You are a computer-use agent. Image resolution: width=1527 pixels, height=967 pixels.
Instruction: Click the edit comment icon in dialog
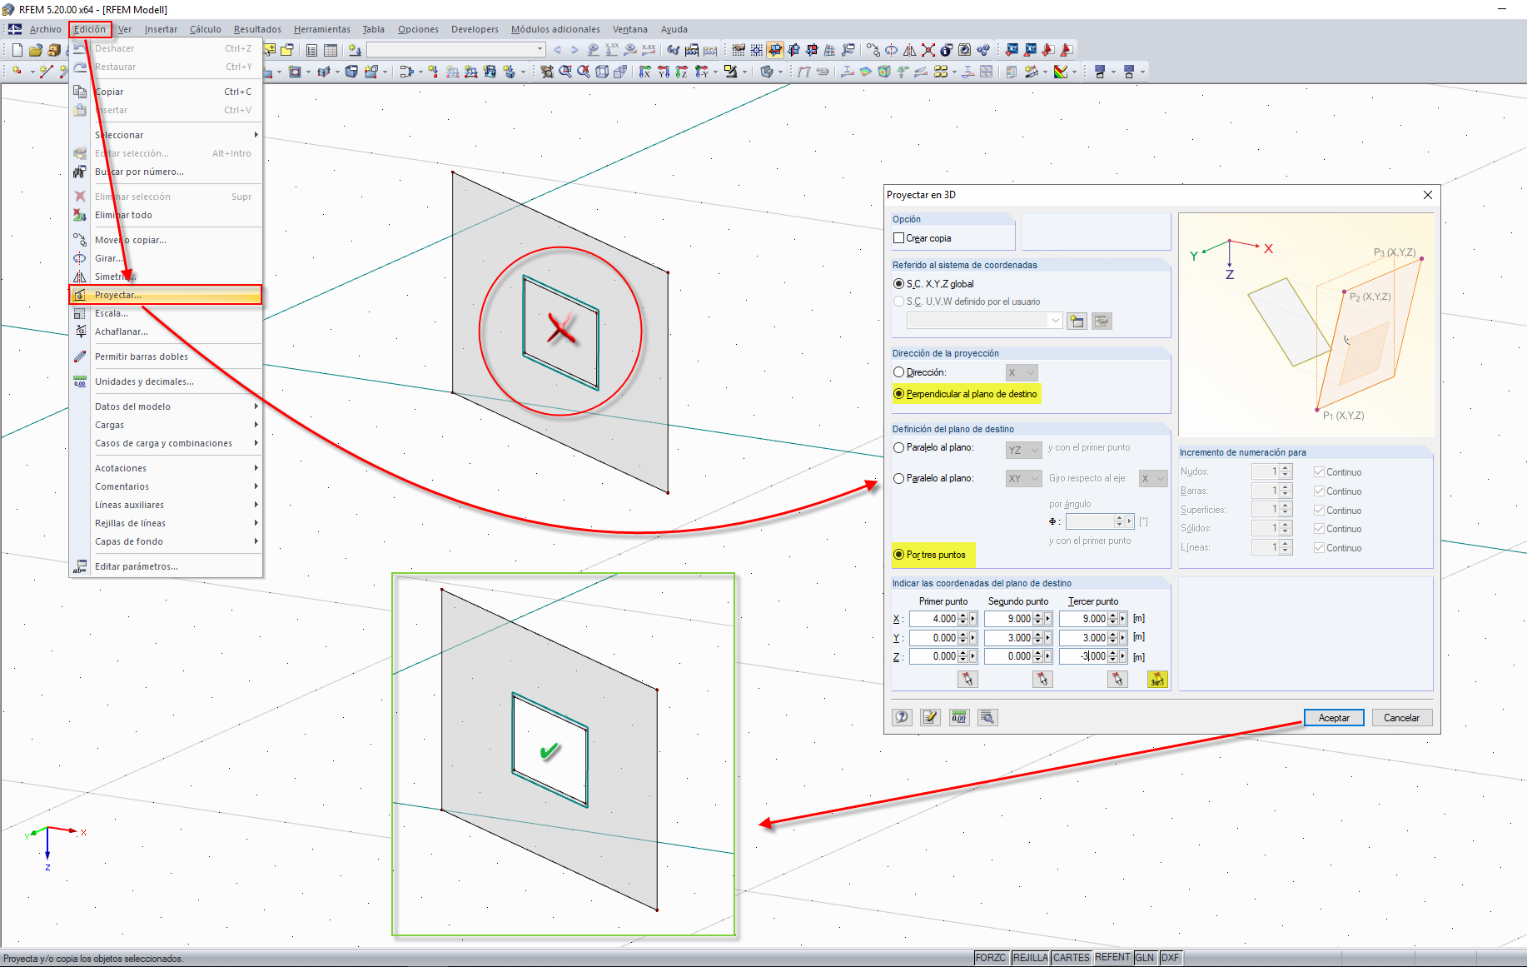point(930,717)
